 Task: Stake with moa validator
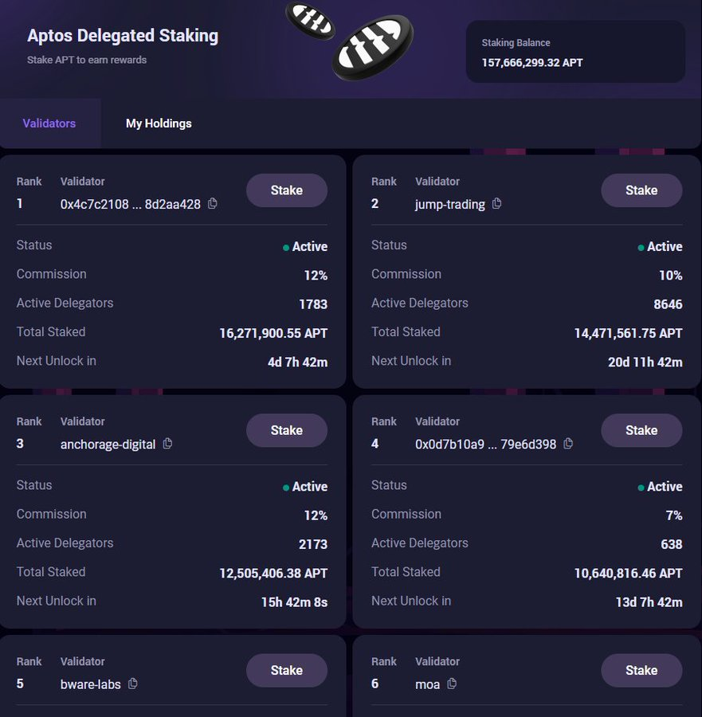(641, 670)
